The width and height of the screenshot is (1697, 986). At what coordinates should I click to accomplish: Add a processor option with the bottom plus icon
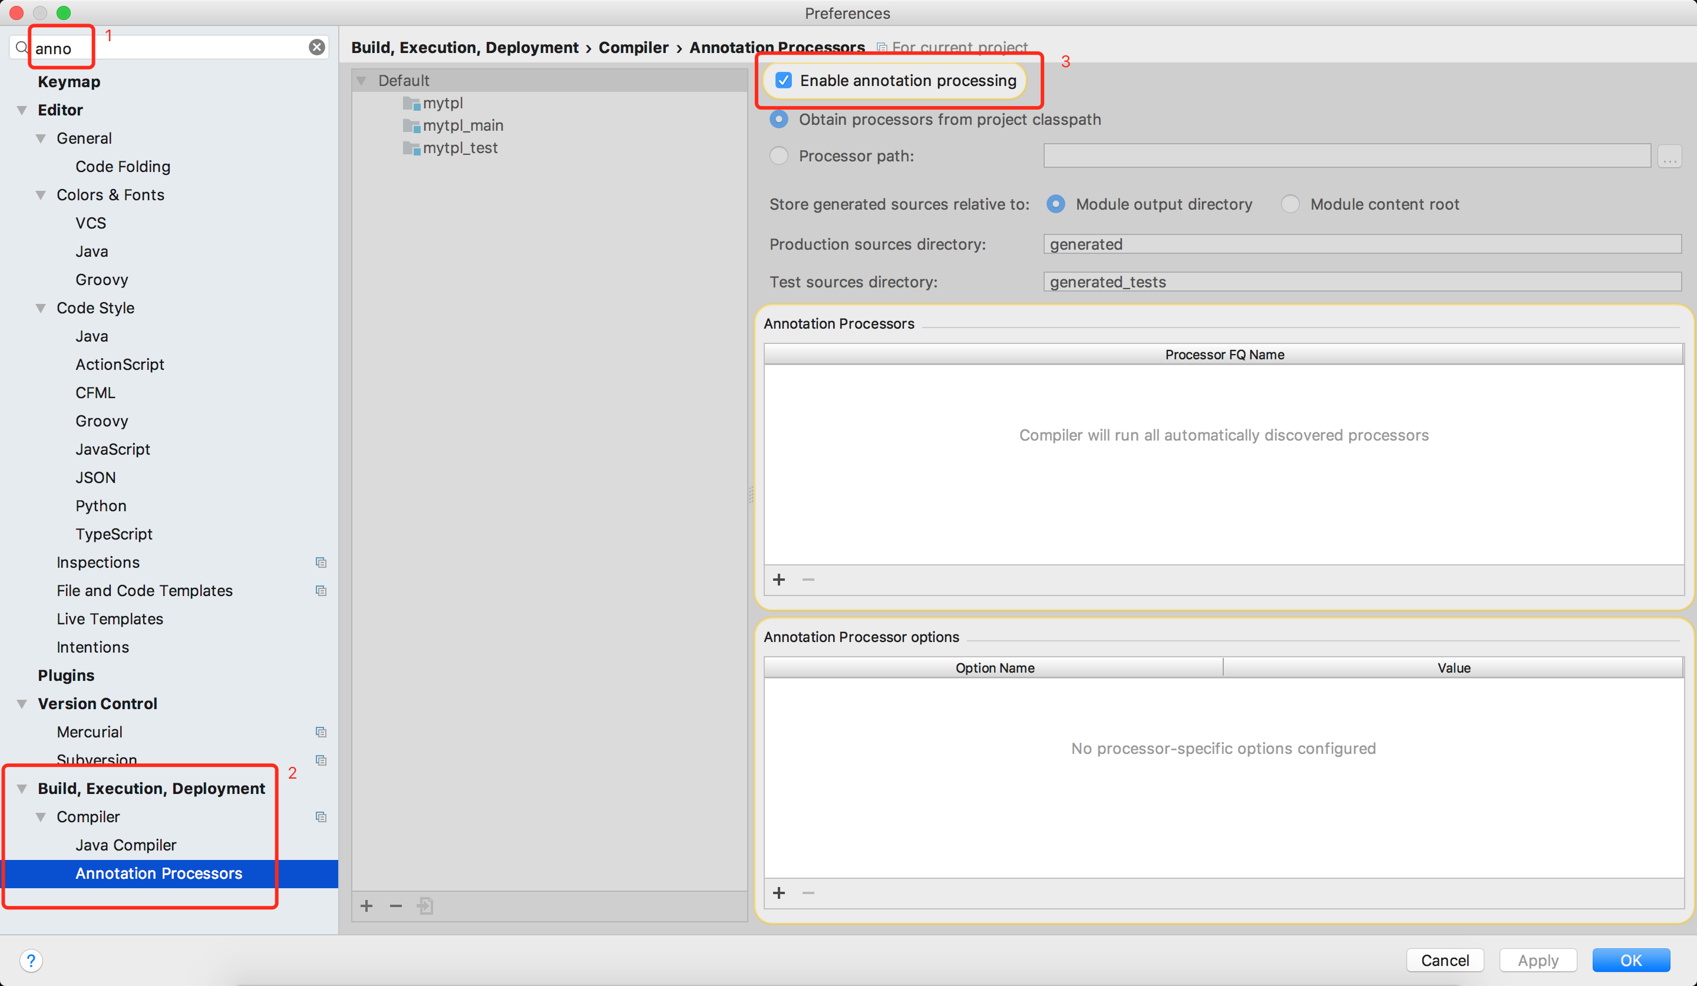point(779,892)
